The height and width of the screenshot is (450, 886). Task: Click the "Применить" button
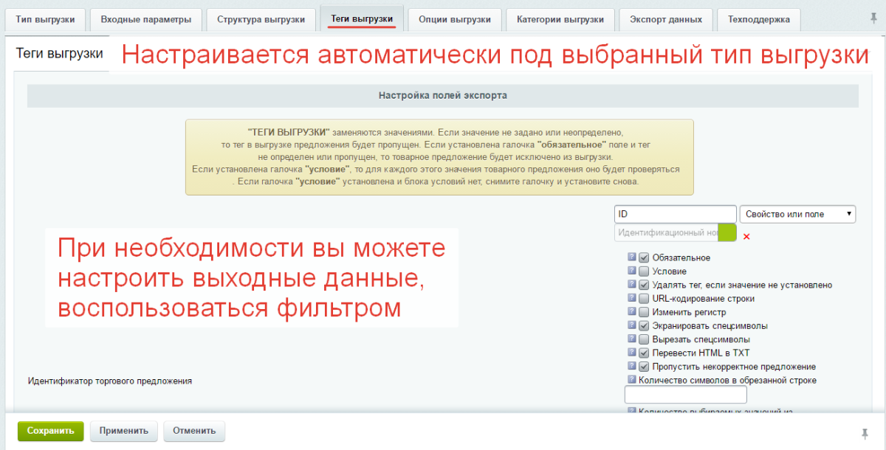coord(124,431)
